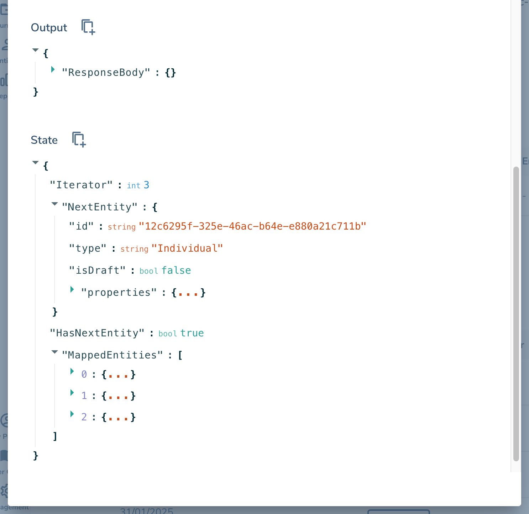The image size is (529, 514).
Task: Expand item 0 of MappedEntities
Action: click(x=72, y=371)
